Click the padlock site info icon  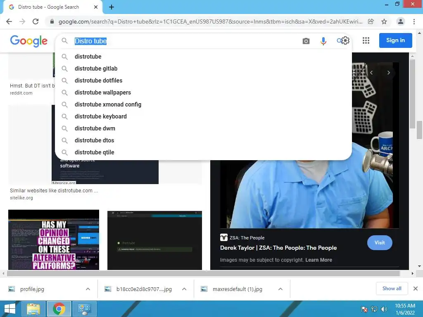pyautogui.click(x=52, y=21)
